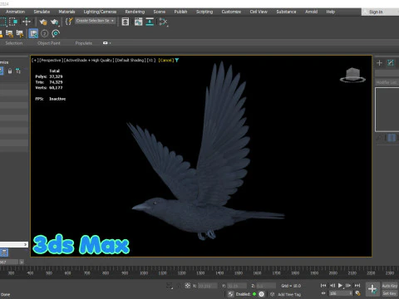Open the Substance menu

click(x=286, y=12)
